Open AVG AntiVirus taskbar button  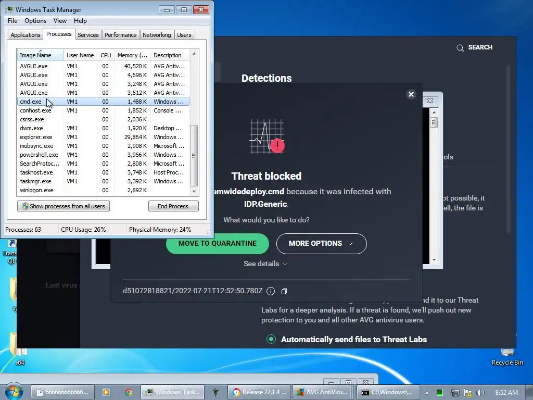point(322,392)
